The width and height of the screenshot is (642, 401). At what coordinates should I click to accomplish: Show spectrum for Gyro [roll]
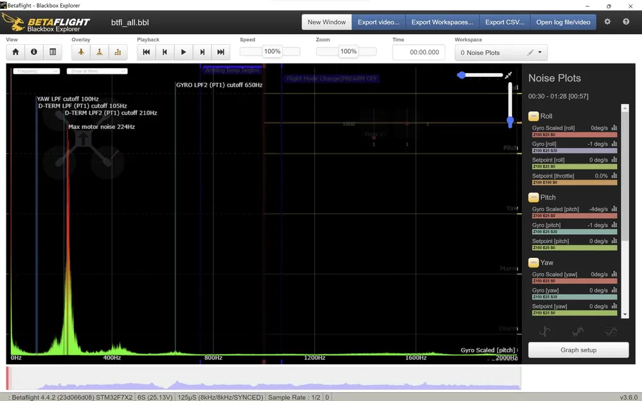point(614,144)
